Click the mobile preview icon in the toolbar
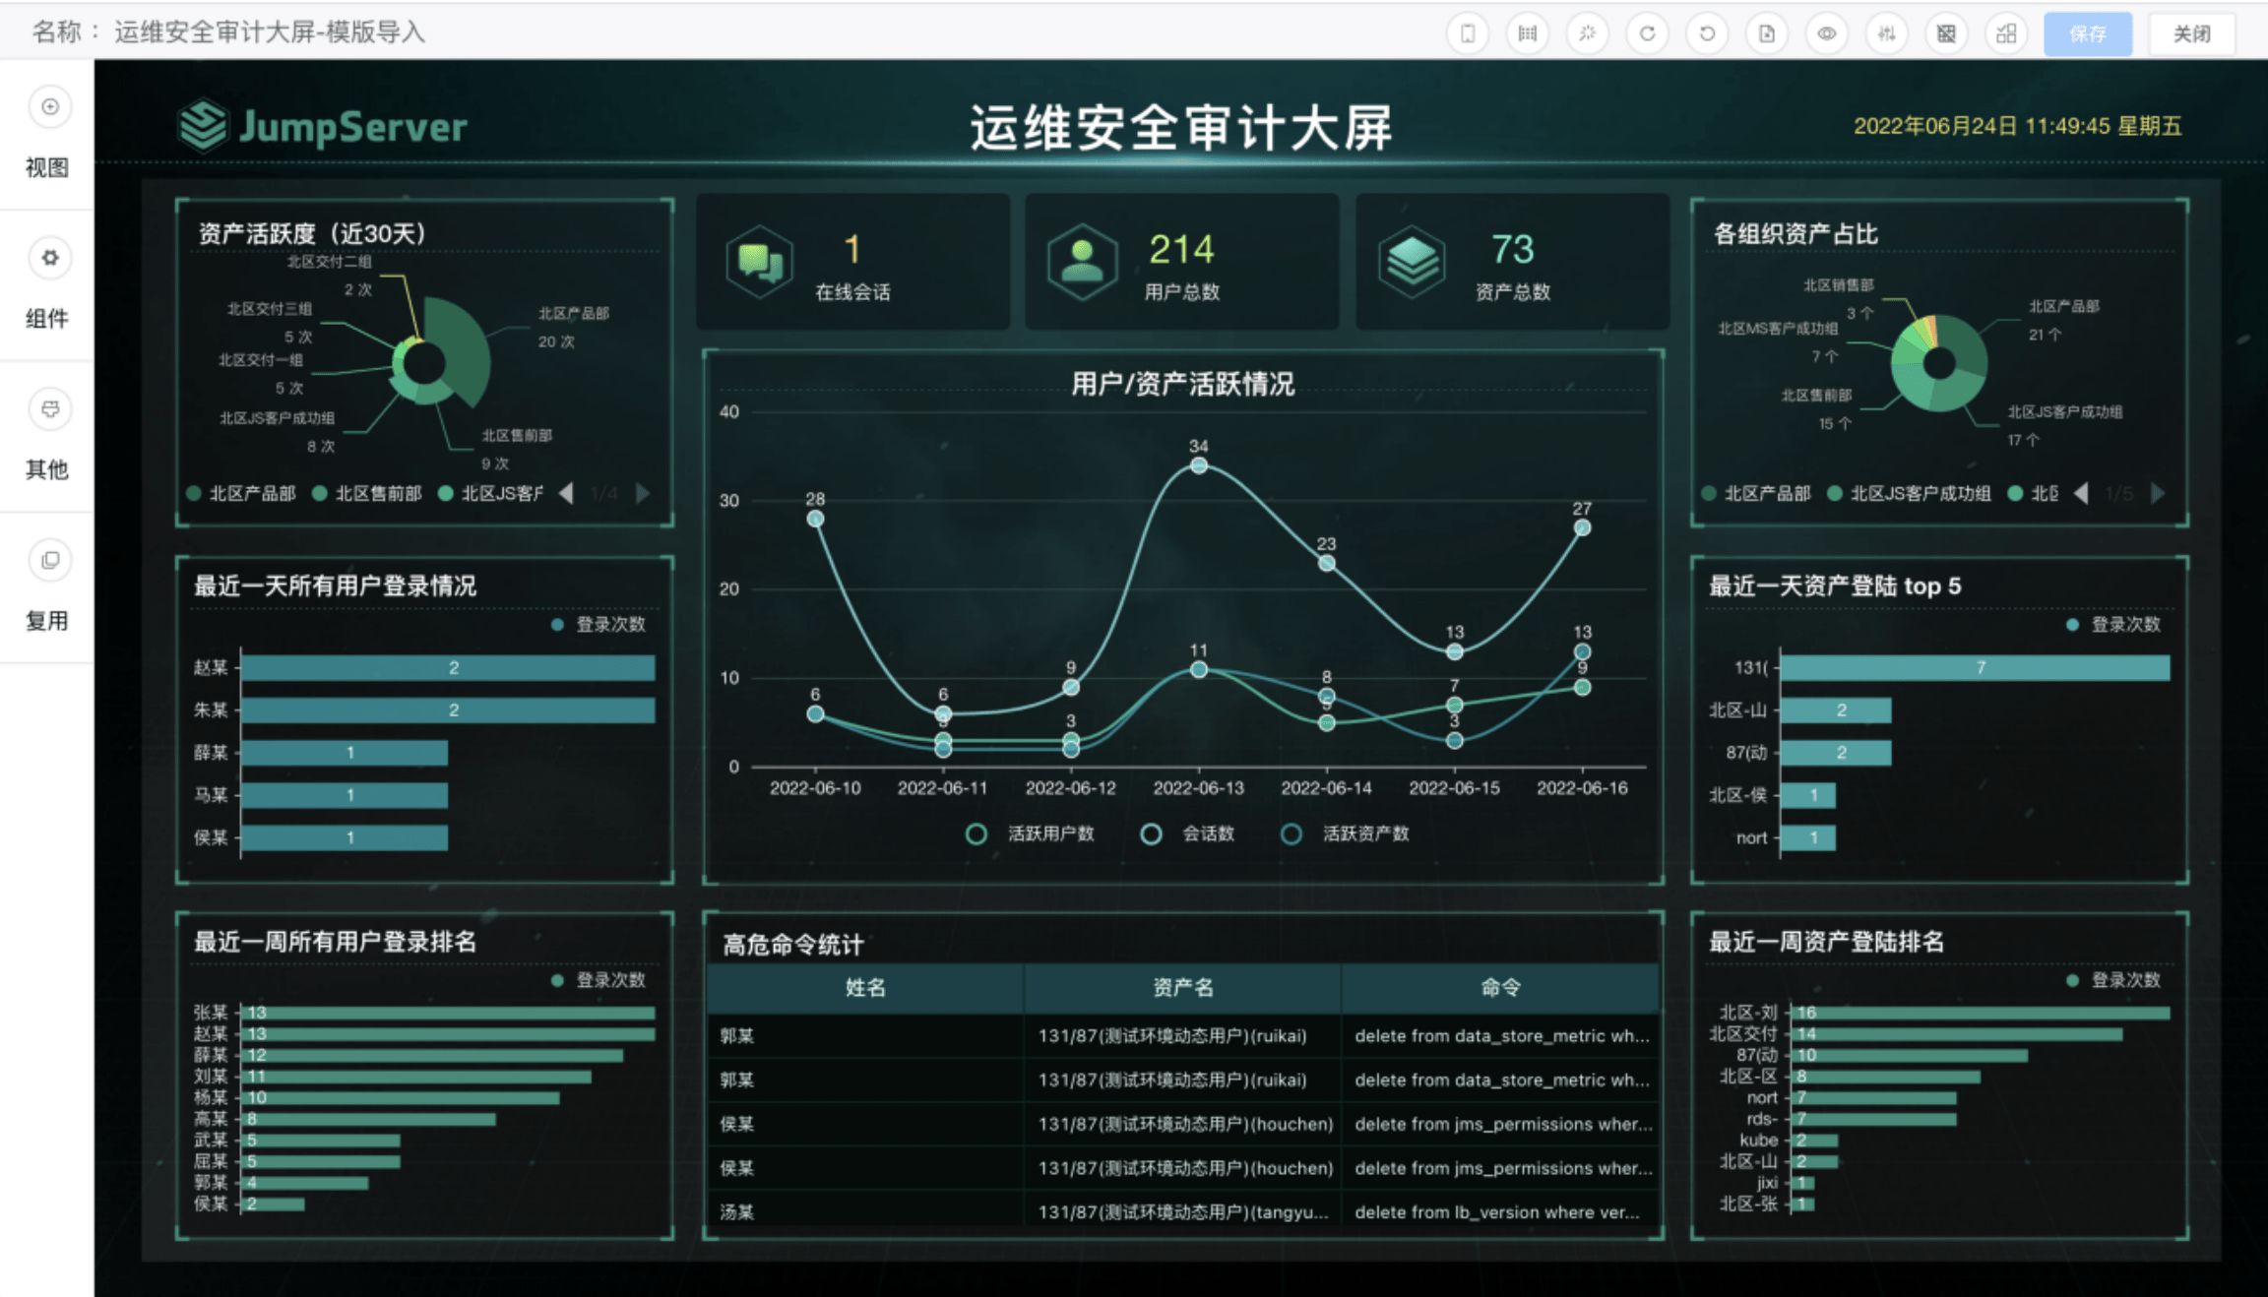The height and width of the screenshot is (1297, 2268). pos(1467,32)
